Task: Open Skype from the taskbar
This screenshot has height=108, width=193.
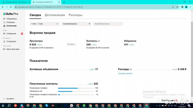Action: (47, 106)
